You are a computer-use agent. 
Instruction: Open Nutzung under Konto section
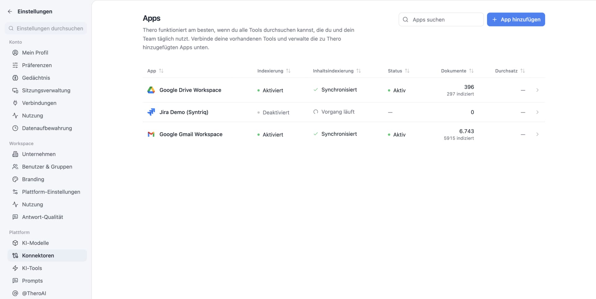tap(47, 116)
